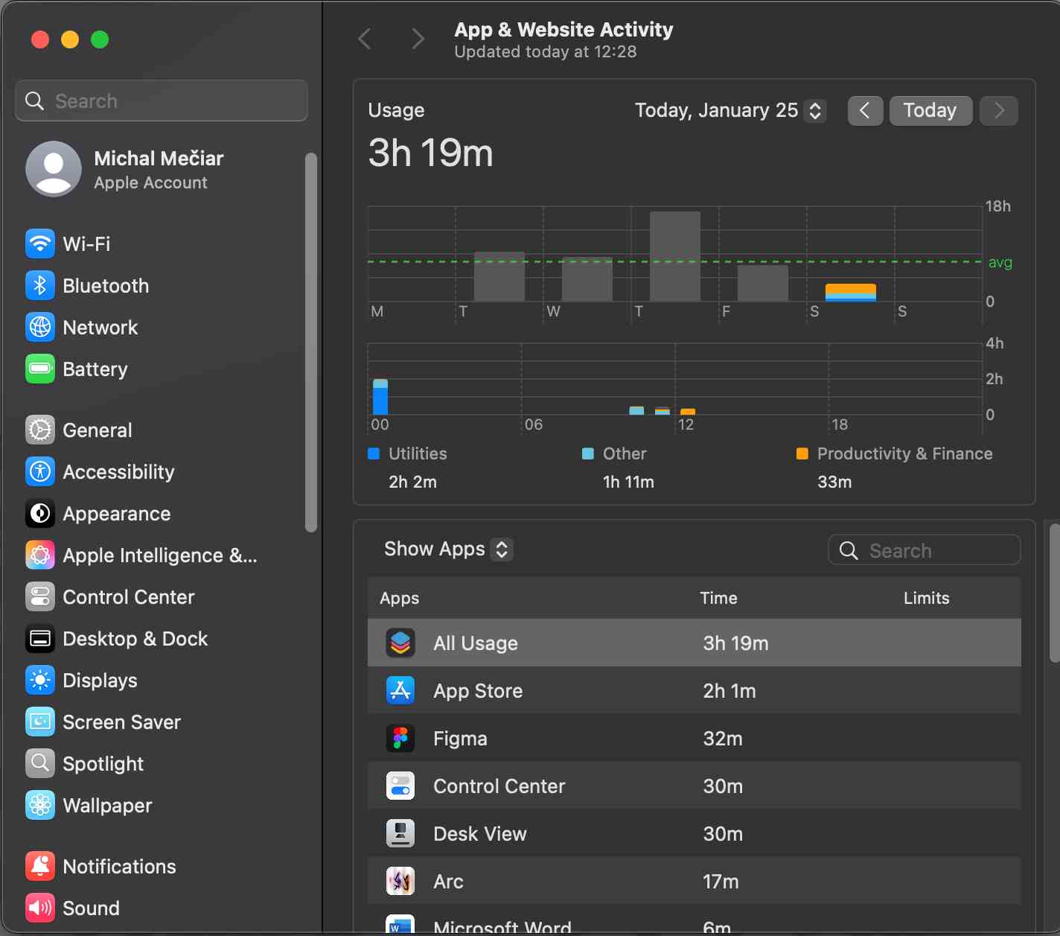Select Saturday's colored bar in weekly chart
Image resolution: width=1060 pixels, height=936 pixels.
pos(851,293)
